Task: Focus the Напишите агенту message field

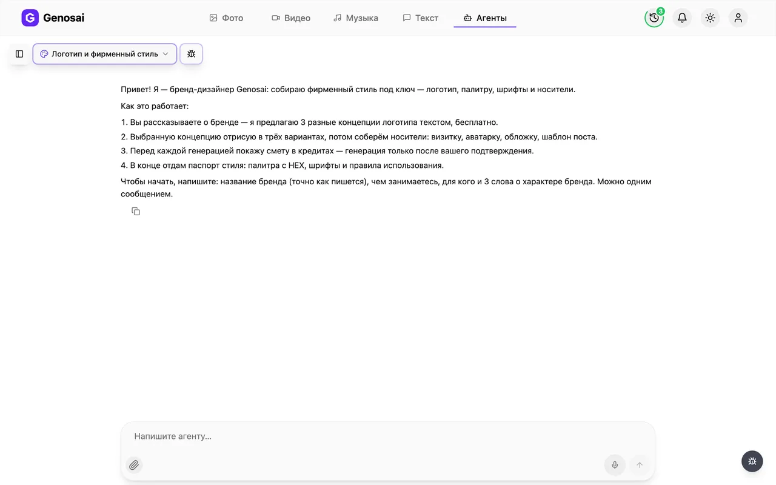Action: [388, 436]
